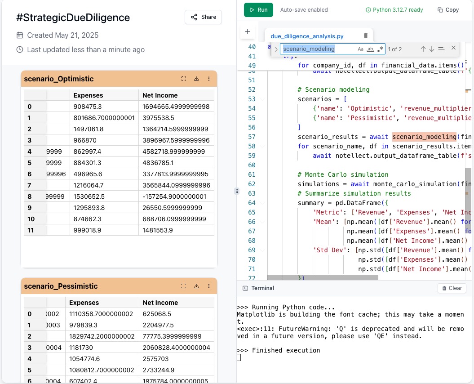
Task: Clear the terminal output
Action: pos(452,288)
